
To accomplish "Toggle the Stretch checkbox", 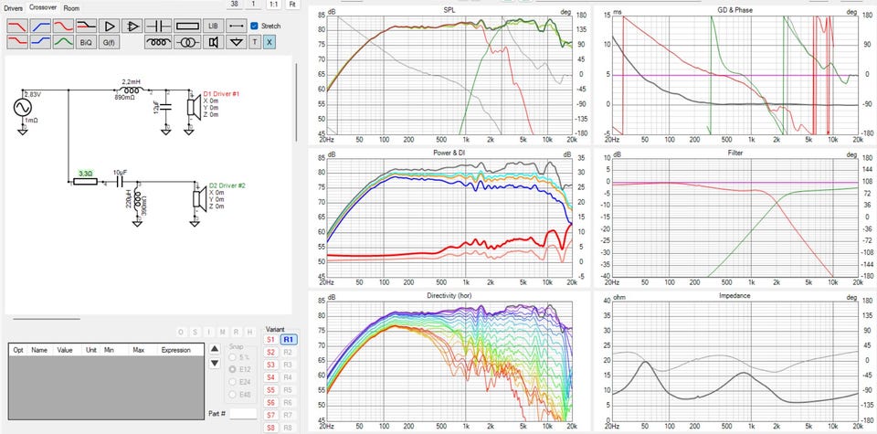I will click(255, 26).
